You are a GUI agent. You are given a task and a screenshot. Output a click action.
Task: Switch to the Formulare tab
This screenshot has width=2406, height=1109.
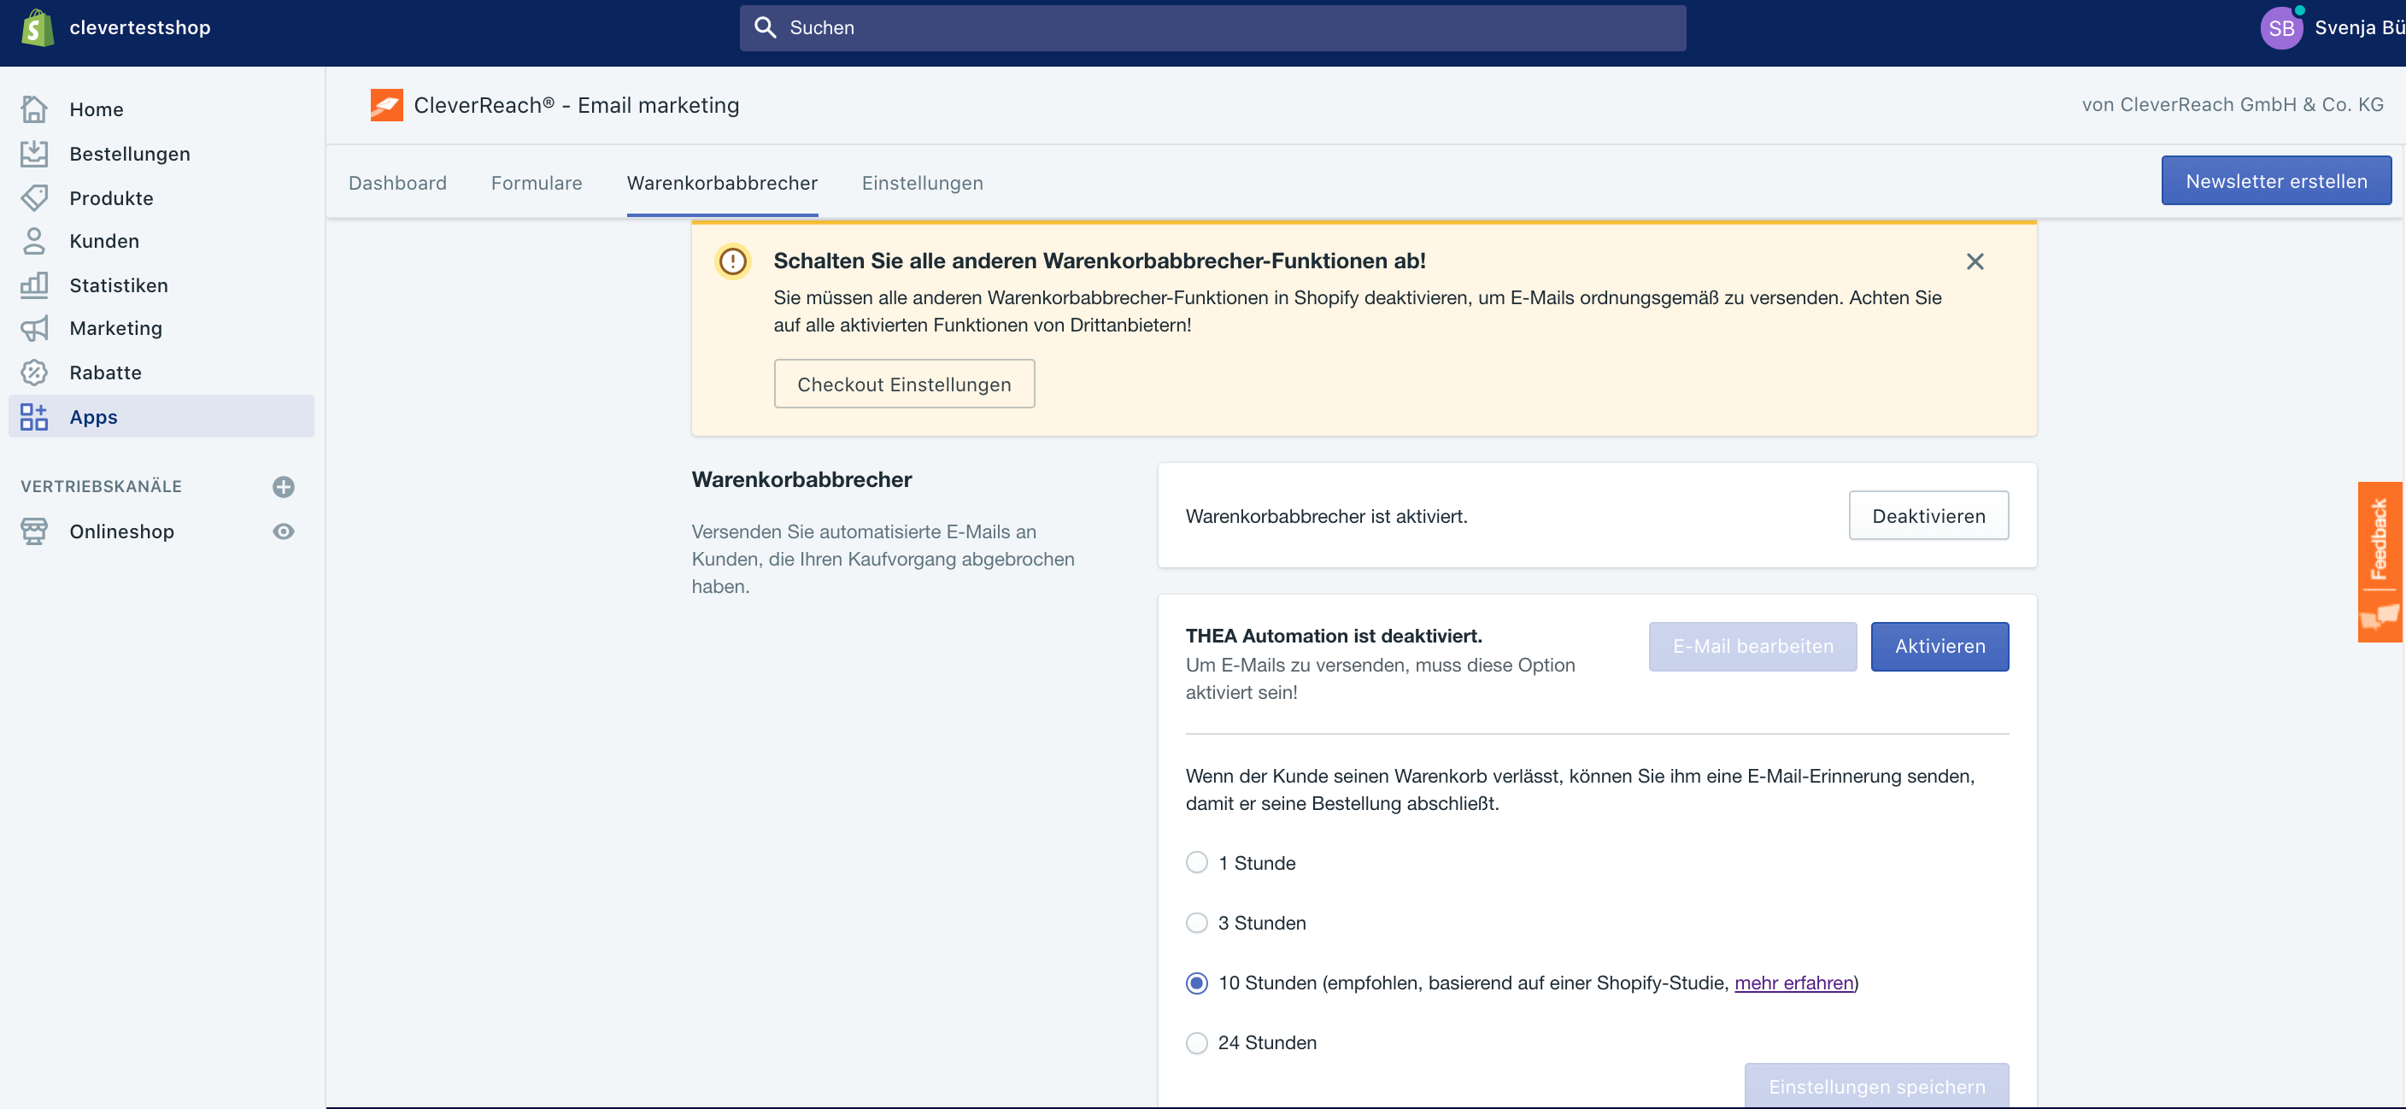click(536, 183)
